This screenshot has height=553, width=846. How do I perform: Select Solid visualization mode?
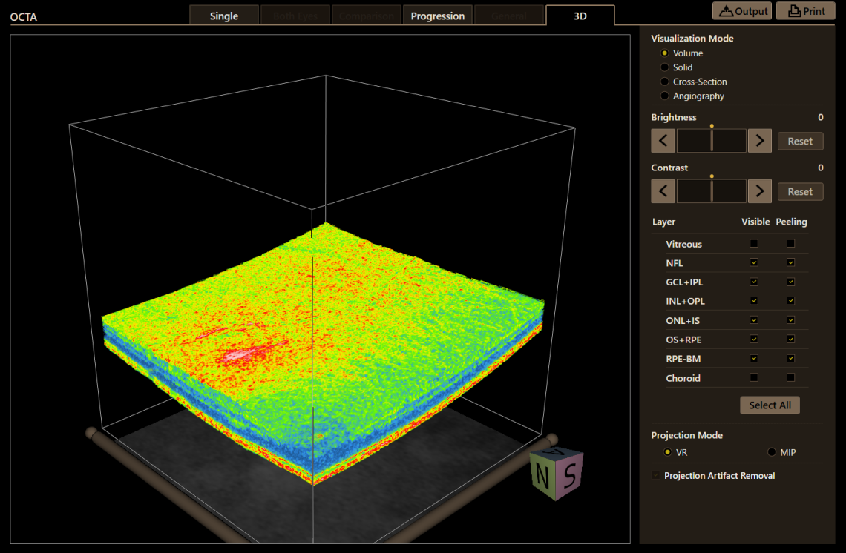[665, 67]
